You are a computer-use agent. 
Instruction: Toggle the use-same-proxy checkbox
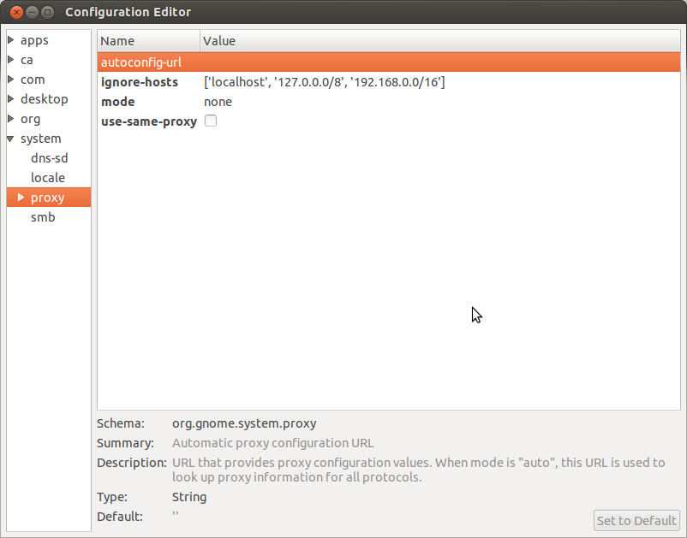(211, 121)
